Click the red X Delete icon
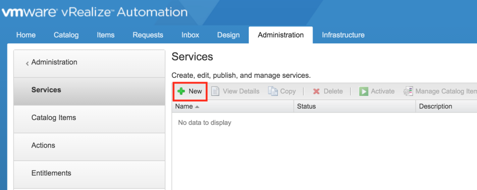 pyautogui.click(x=316, y=91)
